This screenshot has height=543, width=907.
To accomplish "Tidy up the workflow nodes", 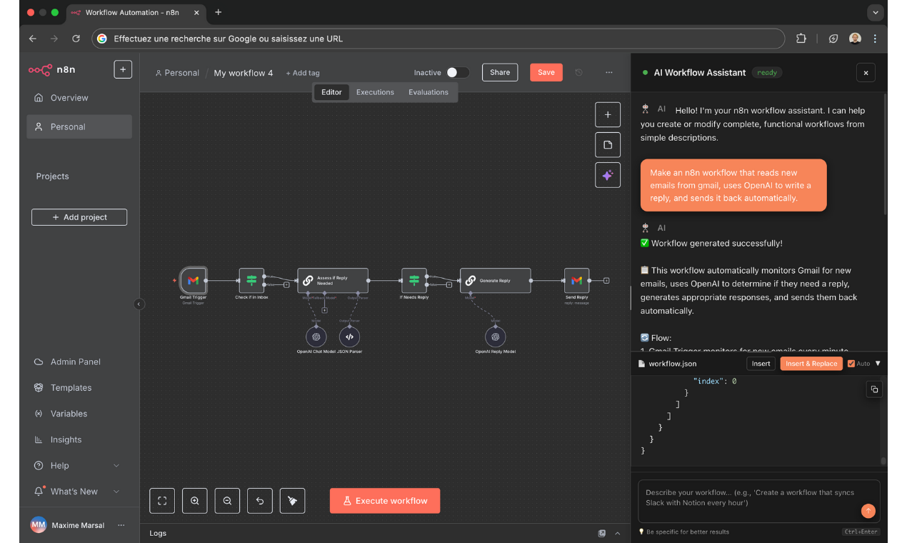I will 292,501.
